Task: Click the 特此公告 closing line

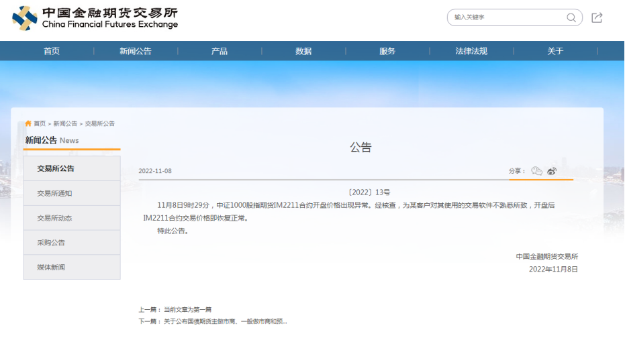Action: tap(173, 231)
